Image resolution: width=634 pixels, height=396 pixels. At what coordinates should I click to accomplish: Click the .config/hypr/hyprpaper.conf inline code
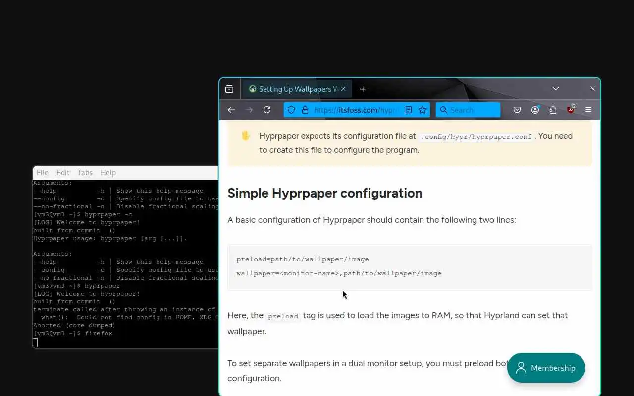pos(476,137)
